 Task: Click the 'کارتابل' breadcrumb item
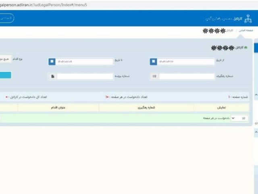(229, 31)
